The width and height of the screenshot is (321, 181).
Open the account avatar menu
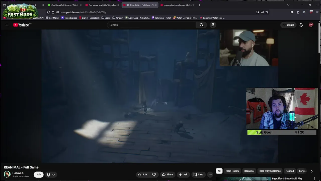pos(311,25)
